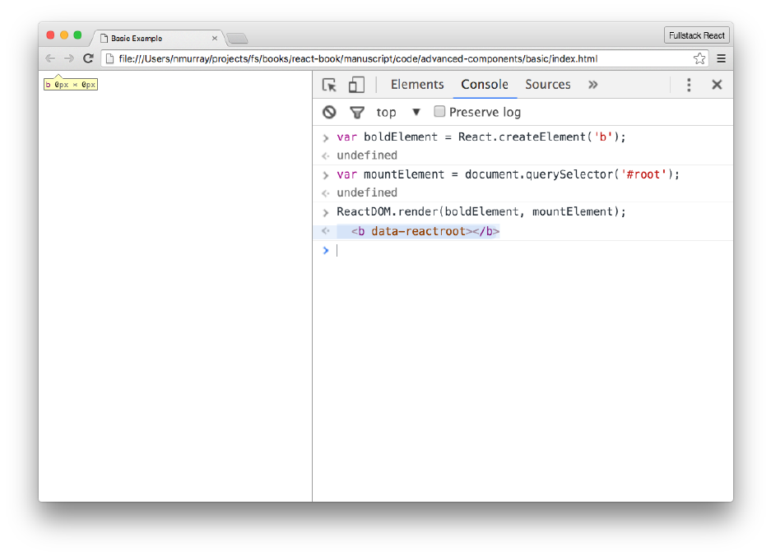The image size is (771, 556).
Task: Activate the inspect element picker icon
Action: [329, 85]
